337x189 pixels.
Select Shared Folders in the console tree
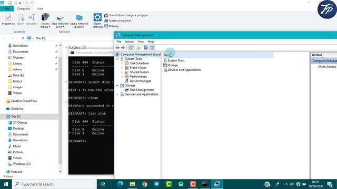139,72
